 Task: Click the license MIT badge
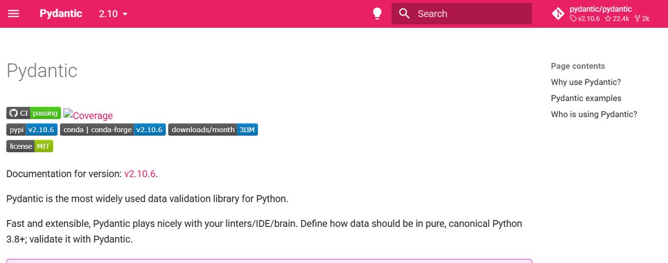30,147
